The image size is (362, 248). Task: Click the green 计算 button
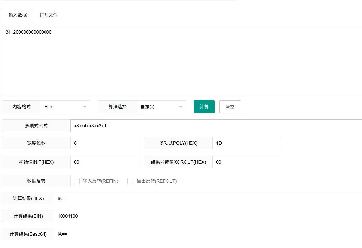click(x=204, y=107)
